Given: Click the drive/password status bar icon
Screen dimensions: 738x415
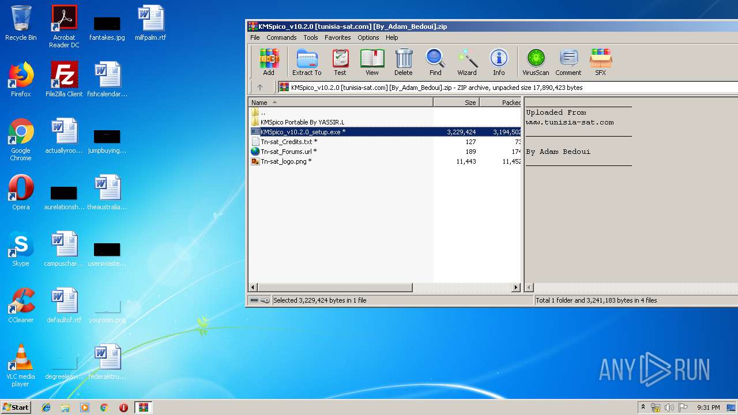Looking at the screenshot, I should click(x=259, y=300).
